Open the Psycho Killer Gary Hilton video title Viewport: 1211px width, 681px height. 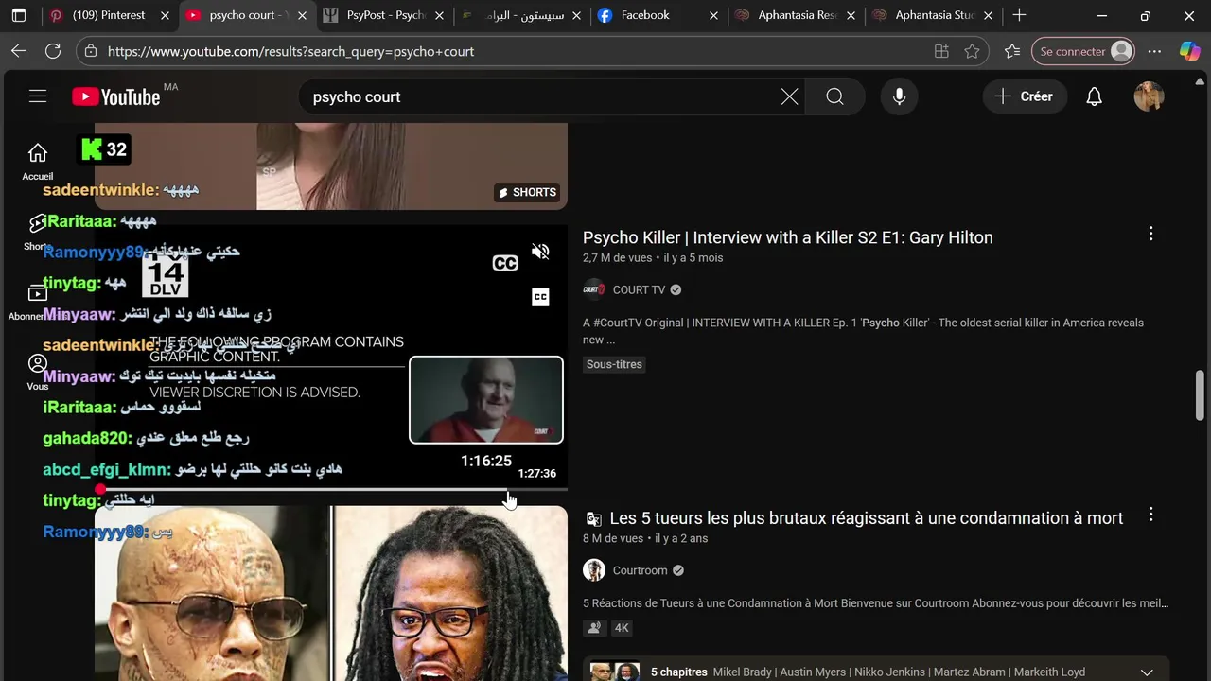[787, 237]
